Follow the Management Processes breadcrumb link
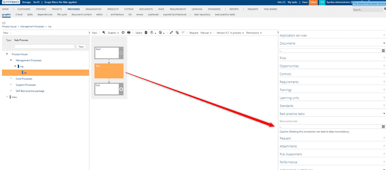This screenshot has height=170, width=386. click(32, 27)
